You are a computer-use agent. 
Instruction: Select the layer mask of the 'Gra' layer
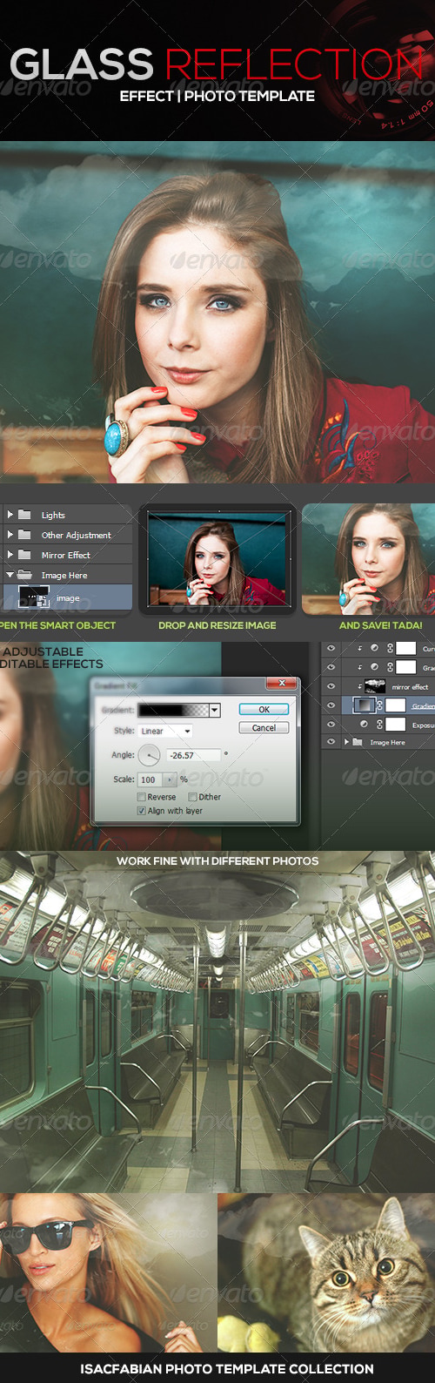click(x=406, y=667)
